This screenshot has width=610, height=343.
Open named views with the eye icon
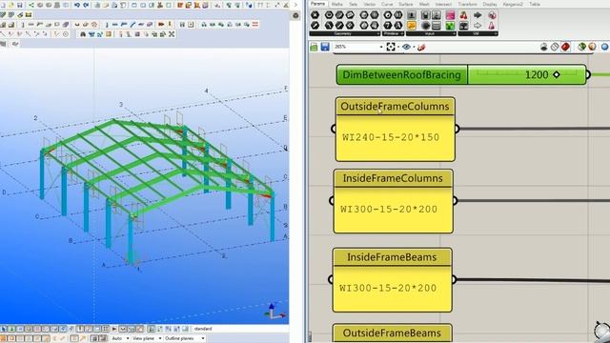[x=407, y=47]
